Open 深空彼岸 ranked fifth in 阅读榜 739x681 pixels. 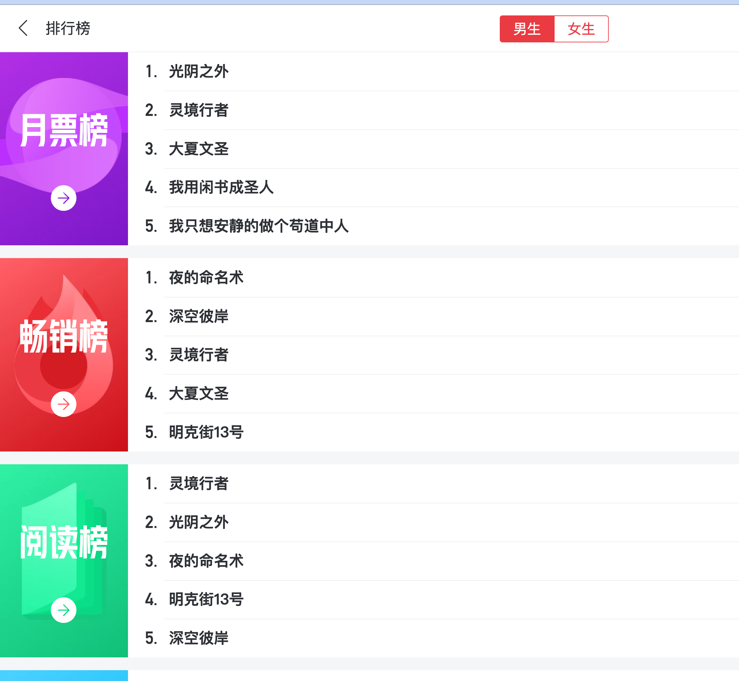point(199,638)
